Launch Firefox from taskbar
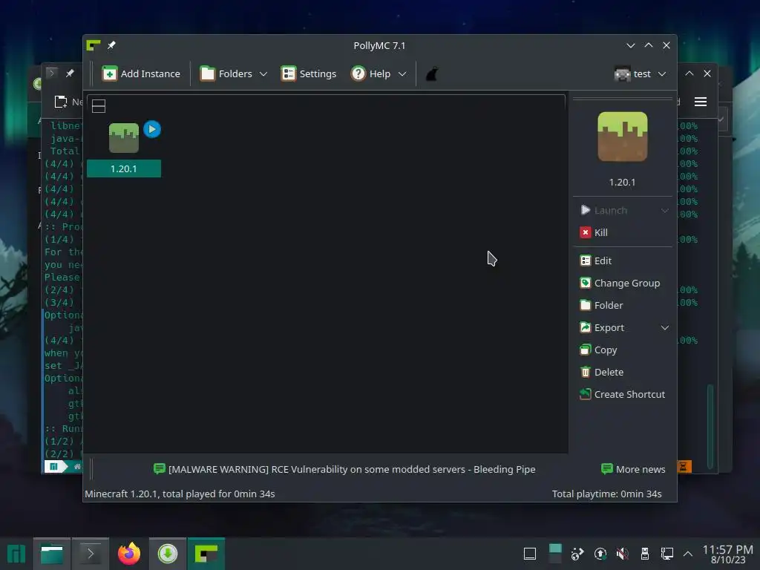This screenshot has height=570, width=760. tap(129, 554)
